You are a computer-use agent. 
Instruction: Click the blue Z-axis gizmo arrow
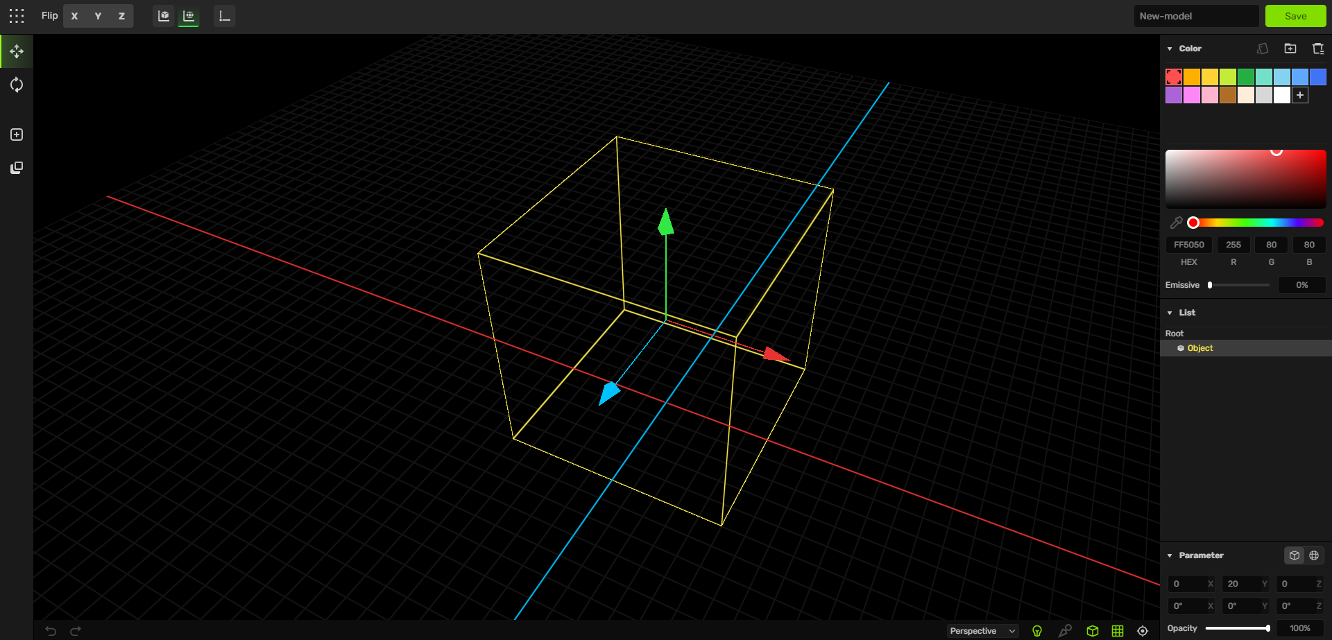point(609,393)
